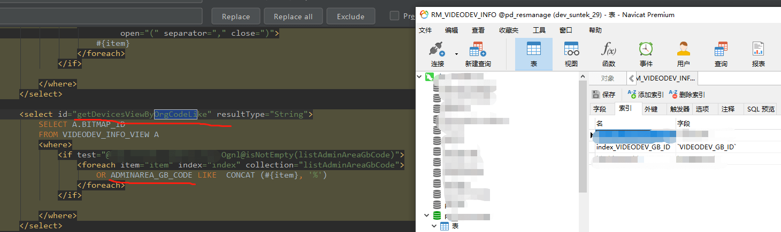
Task: Open the 窗口 menu in Navicat
Action: (x=566, y=30)
